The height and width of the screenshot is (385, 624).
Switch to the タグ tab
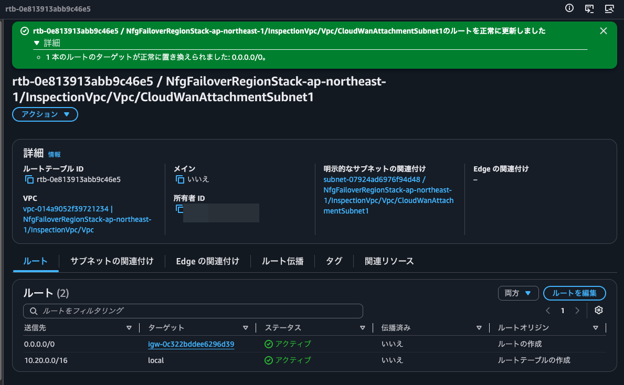334,261
